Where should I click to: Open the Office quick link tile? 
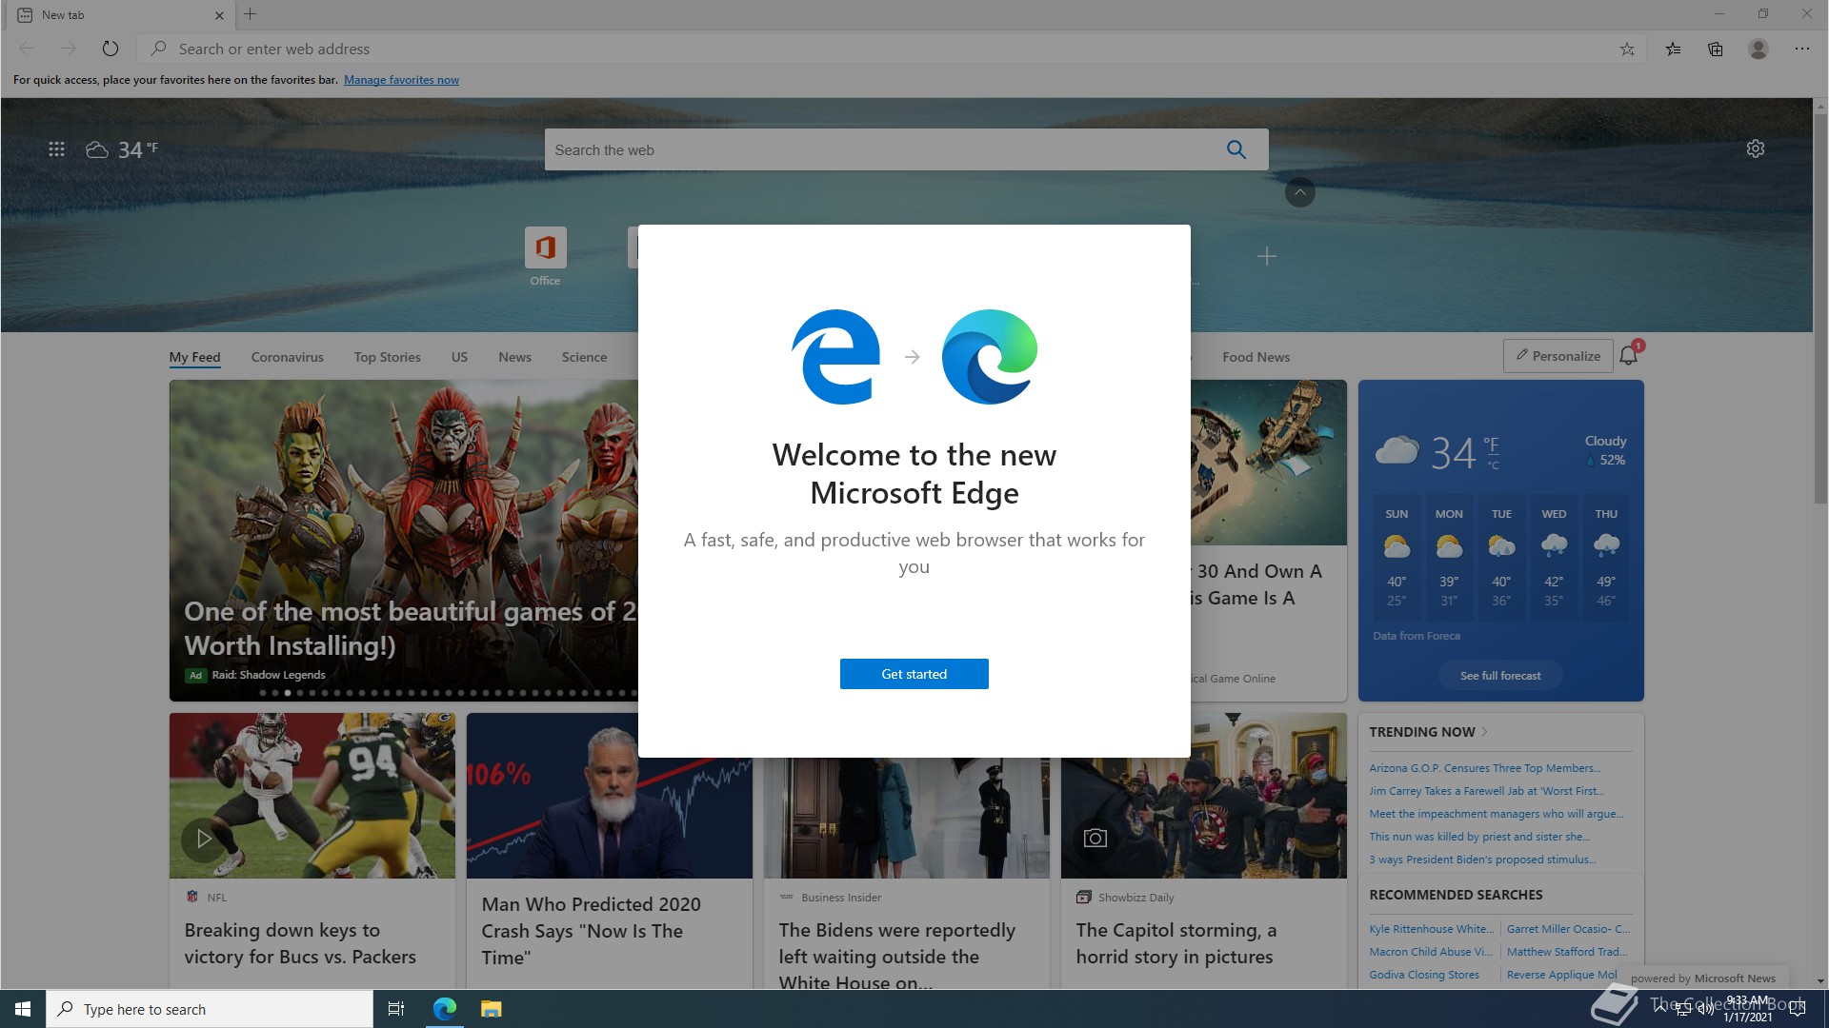pyautogui.click(x=545, y=256)
